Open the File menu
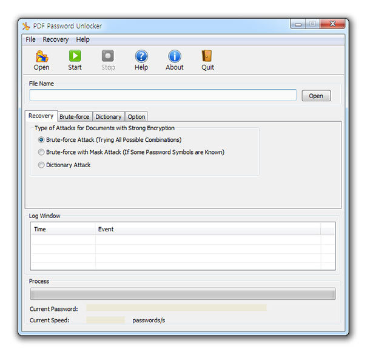Viewport: 370px width, 355px height. click(x=31, y=39)
